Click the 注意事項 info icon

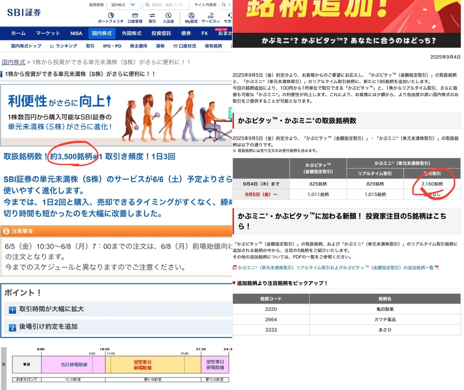coord(6,231)
